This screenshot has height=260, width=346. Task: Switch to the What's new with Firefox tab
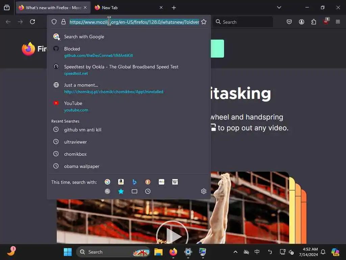[53, 8]
